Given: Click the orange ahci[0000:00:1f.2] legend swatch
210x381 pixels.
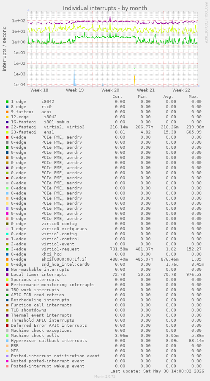Looking at the screenshot, I should pos(7,259).
